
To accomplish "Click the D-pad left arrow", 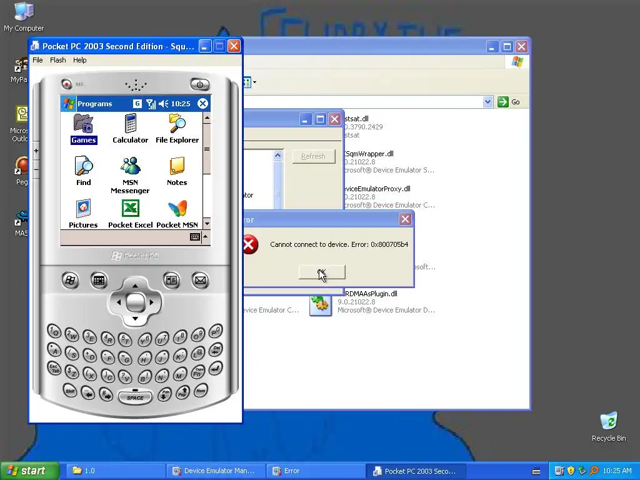I will pyautogui.click(x=118, y=302).
